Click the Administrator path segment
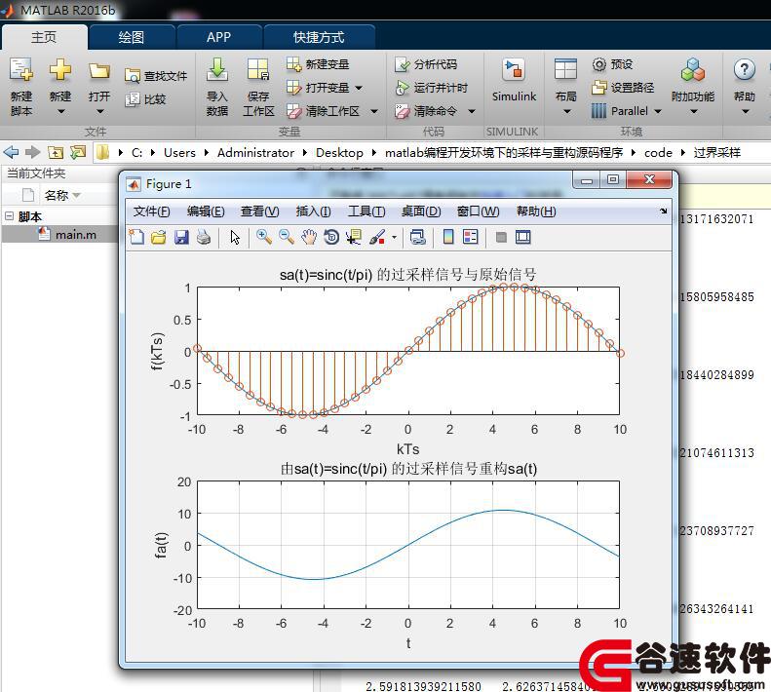 coord(255,153)
